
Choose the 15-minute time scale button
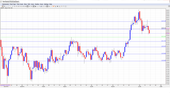pos(16,6)
